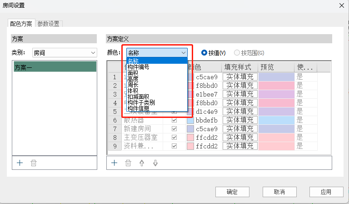The width and height of the screenshot is (349, 204).
Task: Click the 取消 button
Action: click(x=279, y=192)
